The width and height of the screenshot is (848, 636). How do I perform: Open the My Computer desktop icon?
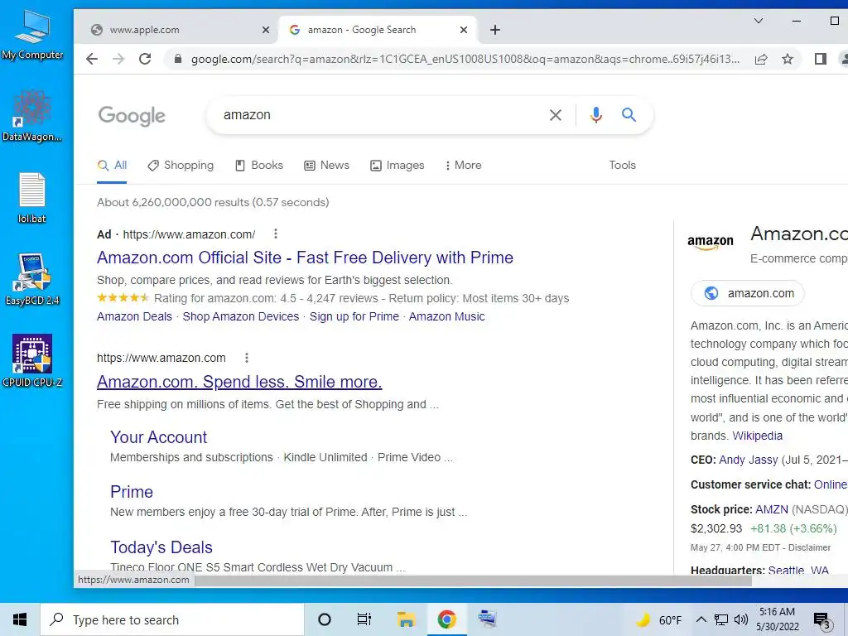tap(32, 36)
